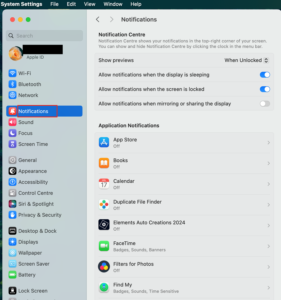
Task: Click the Notifications bell icon
Action: pos(13,111)
